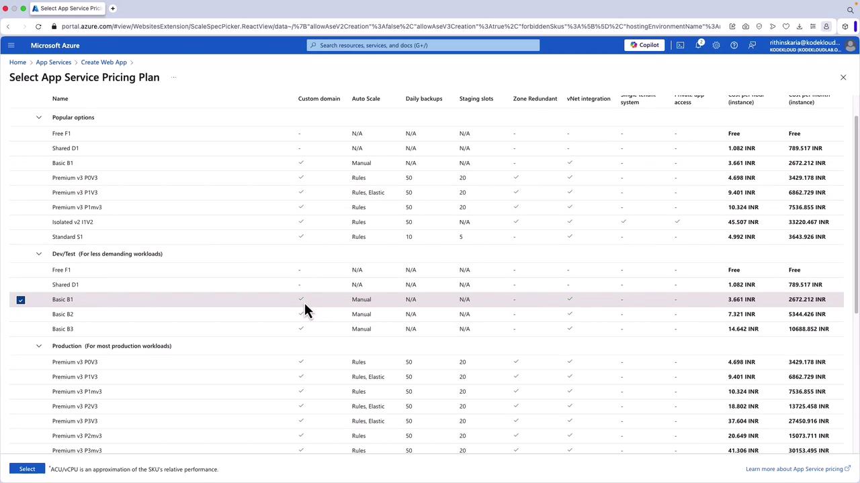Close the pricing plan pane
Image resolution: width=860 pixels, height=483 pixels.
click(843, 77)
